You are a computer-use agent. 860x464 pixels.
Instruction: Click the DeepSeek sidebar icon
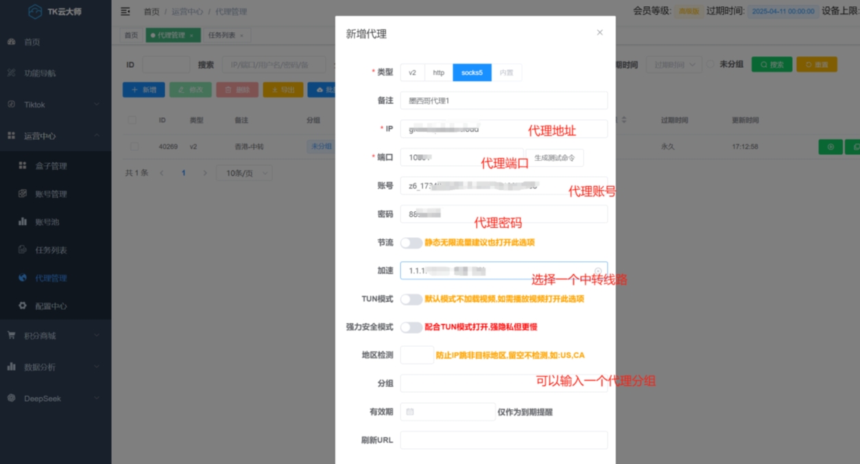pyautogui.click(x=10, y=398)
